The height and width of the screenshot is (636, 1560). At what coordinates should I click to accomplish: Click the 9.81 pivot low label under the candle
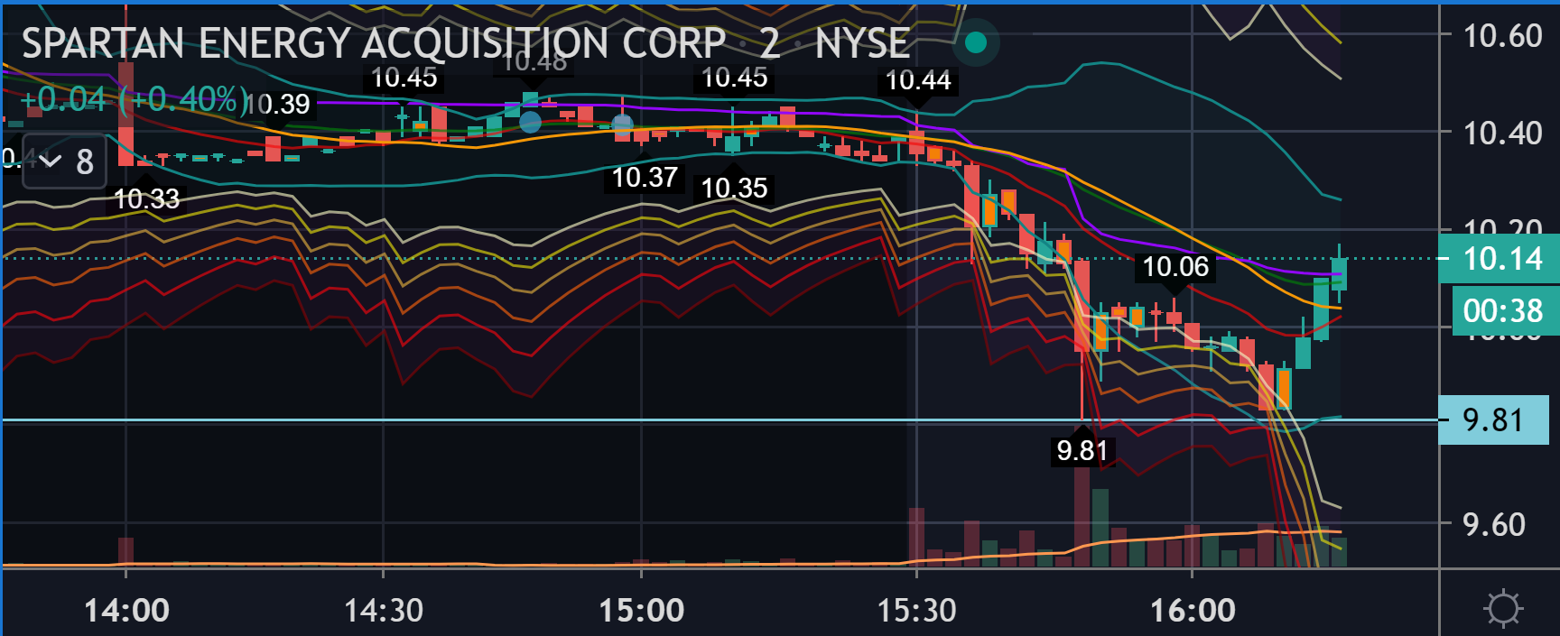(x=1082, y=450)
